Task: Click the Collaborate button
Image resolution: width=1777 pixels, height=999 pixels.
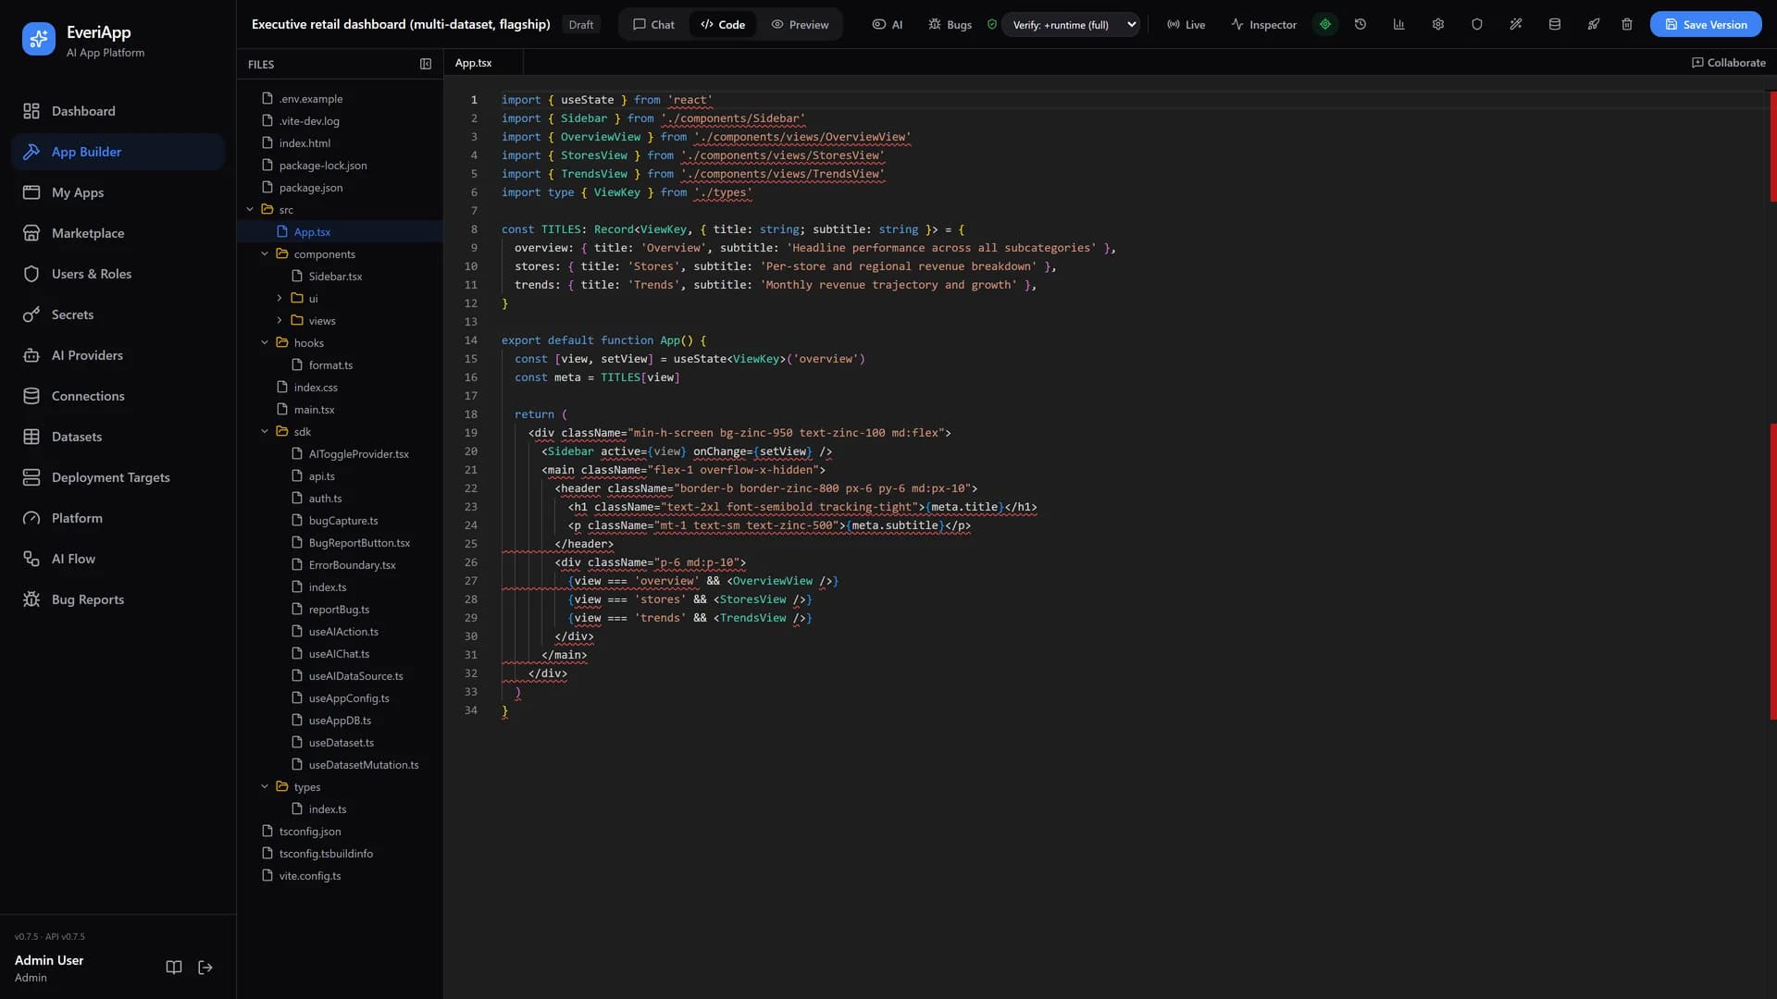Action: (x=1728, y=63)
